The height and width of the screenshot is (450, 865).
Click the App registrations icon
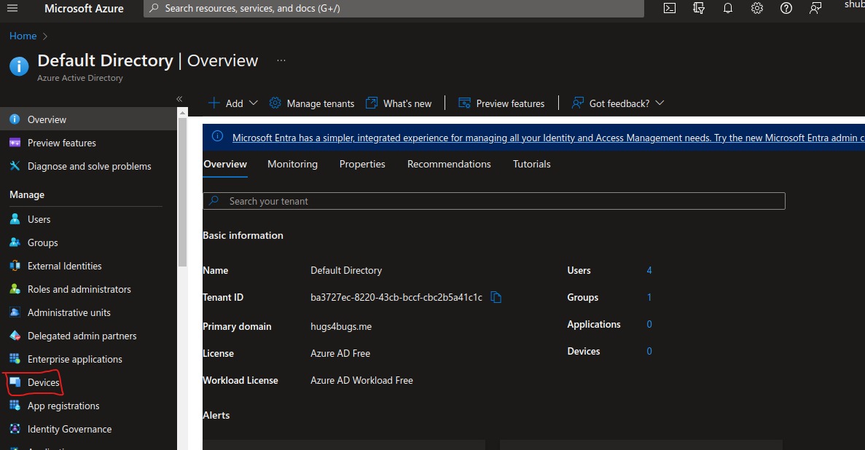15,406
